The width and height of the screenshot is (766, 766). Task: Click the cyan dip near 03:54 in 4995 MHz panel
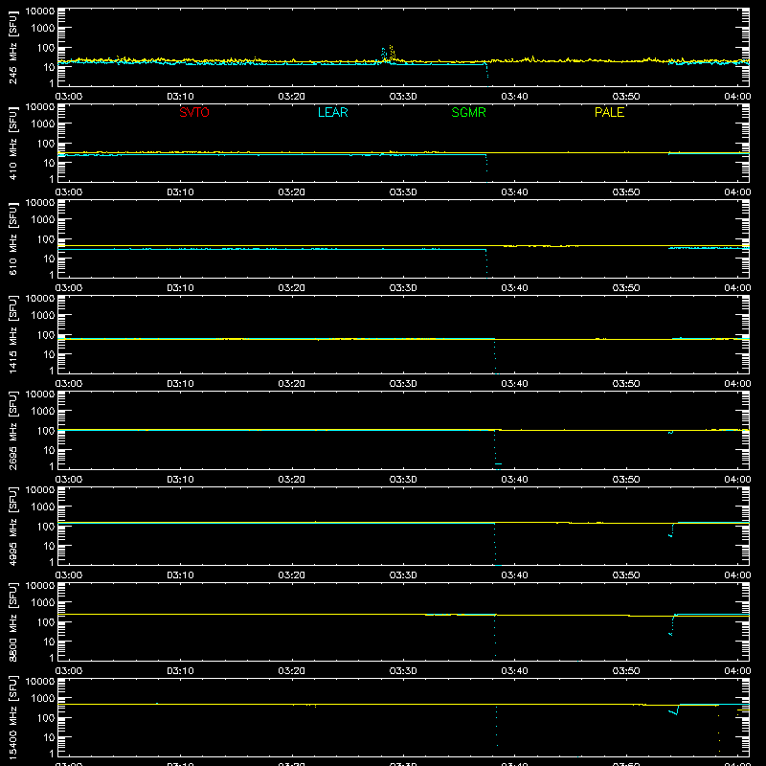671,531
